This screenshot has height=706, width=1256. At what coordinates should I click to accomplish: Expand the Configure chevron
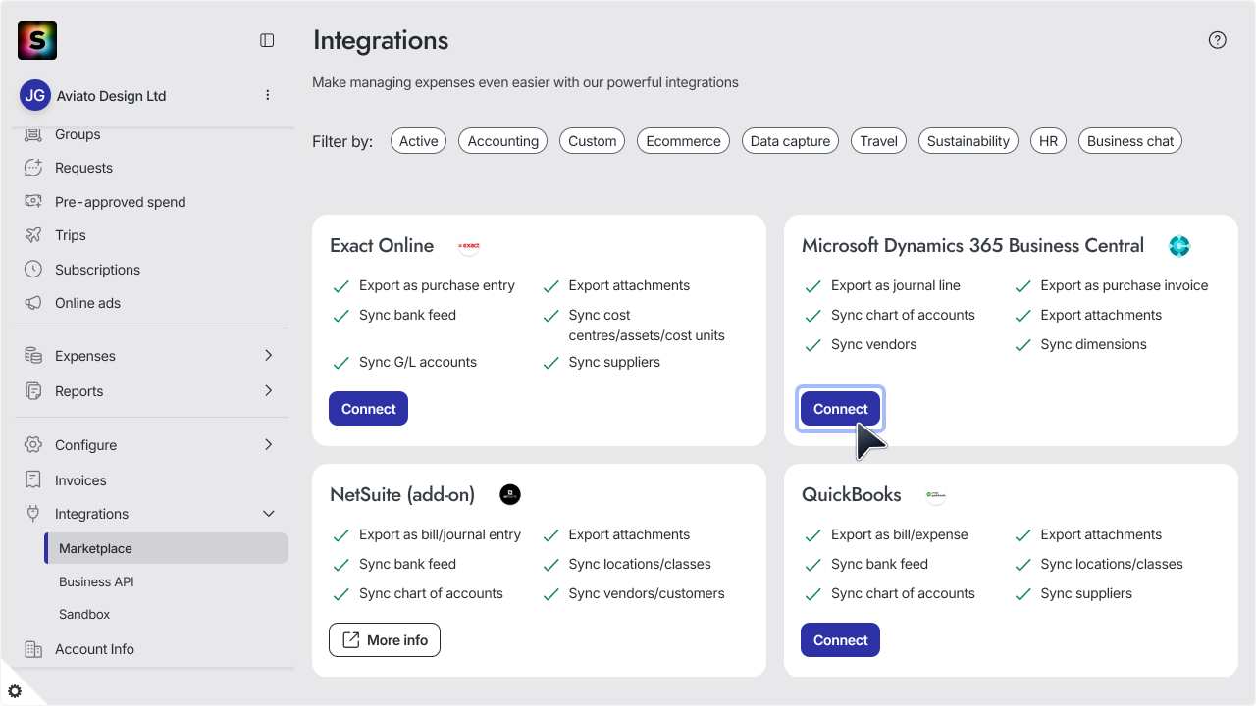[x=269, y=445]
